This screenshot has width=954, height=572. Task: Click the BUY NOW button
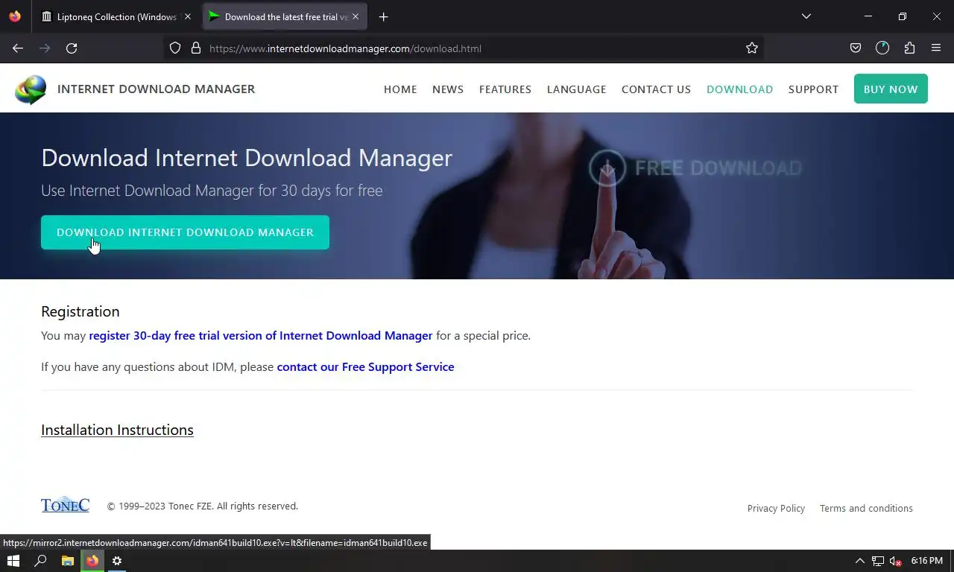coord(891,89)
